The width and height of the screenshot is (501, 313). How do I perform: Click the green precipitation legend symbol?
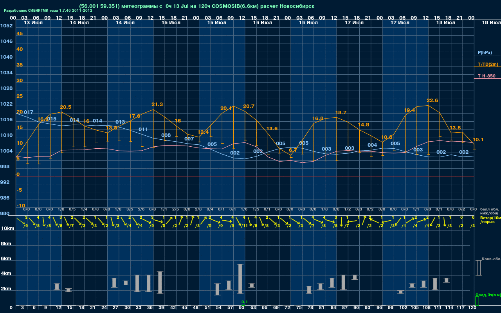point(477,301)
